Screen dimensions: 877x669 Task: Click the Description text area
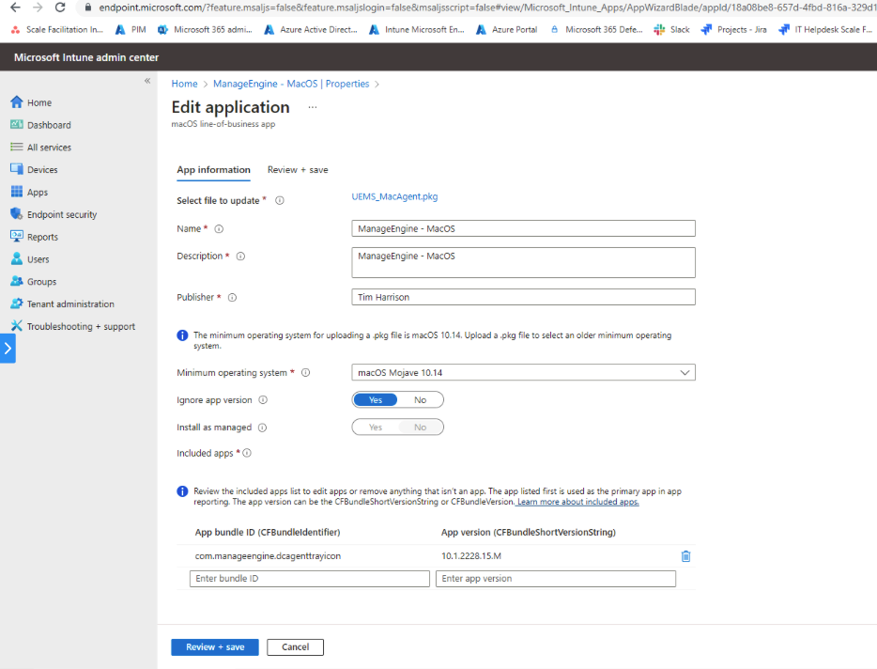coord(524,262)
